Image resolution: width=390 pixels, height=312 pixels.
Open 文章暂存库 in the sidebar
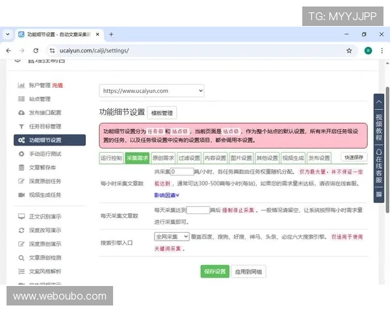(42, 168)
